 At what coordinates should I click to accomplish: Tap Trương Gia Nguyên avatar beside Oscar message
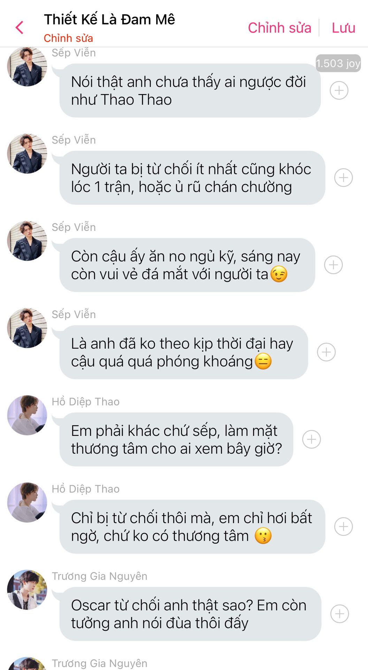[x=27, y=590]
